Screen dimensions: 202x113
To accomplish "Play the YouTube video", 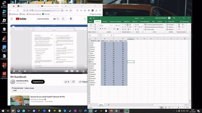I will pyautogui.click(x=14, y=71).
